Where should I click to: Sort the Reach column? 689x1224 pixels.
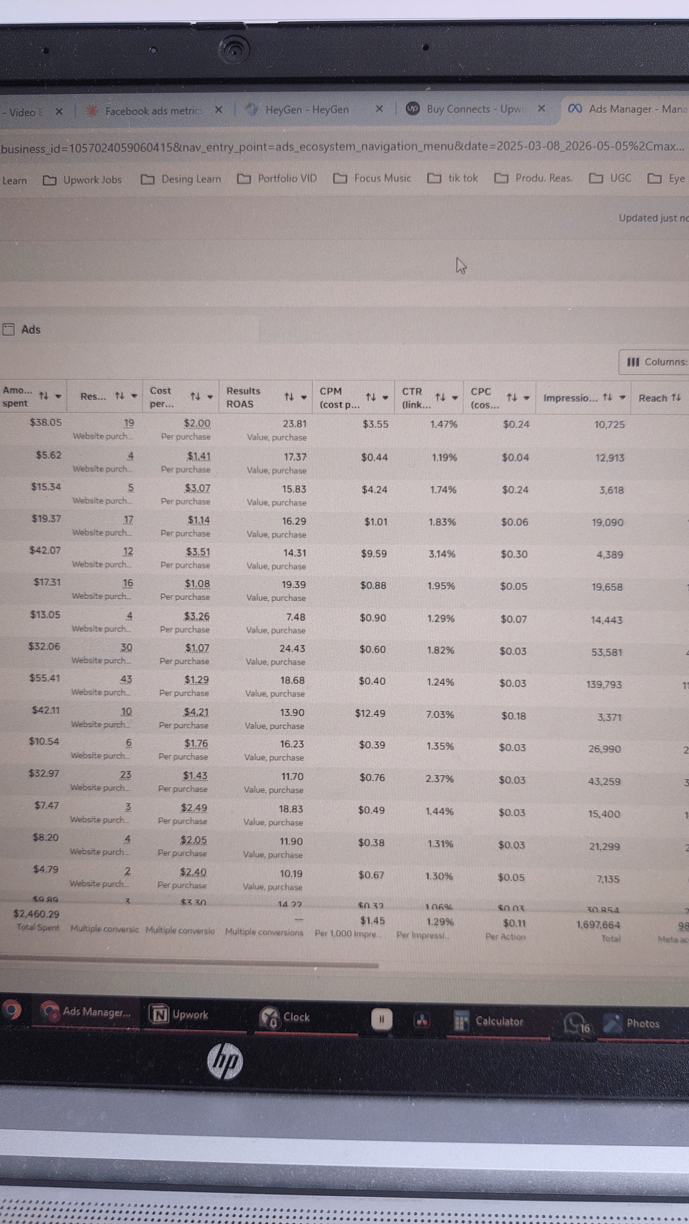[676, 397]
